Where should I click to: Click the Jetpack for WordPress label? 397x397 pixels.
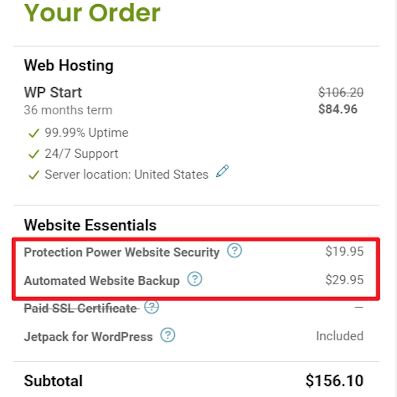pyautogui.click(x=88, y=337)
